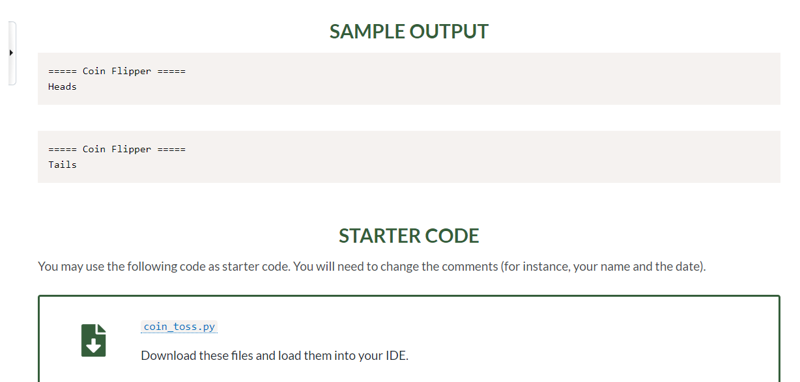800x382 pixels.
Task: Click the Coin Flipper banner text showing Tails
Action: pyautogui.click(x=117, y=148)
